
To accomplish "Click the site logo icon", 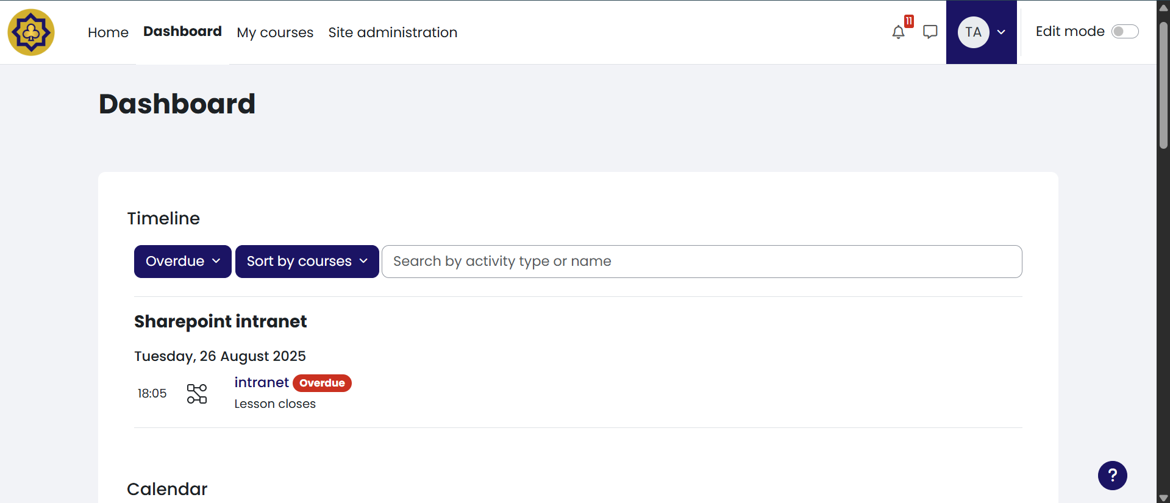I will tap(31, 32).
